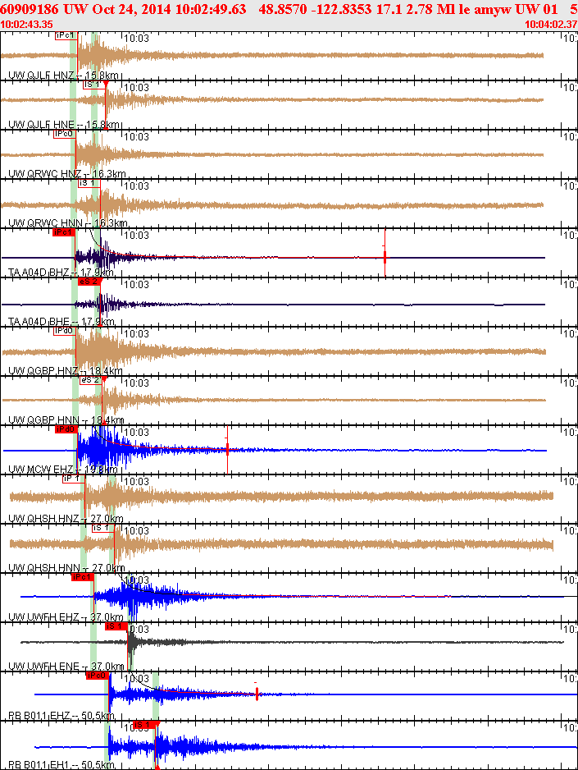Click the coda end marker on A04D BHZ
This screenshot has height=770, width=578.
coord(385,256)
